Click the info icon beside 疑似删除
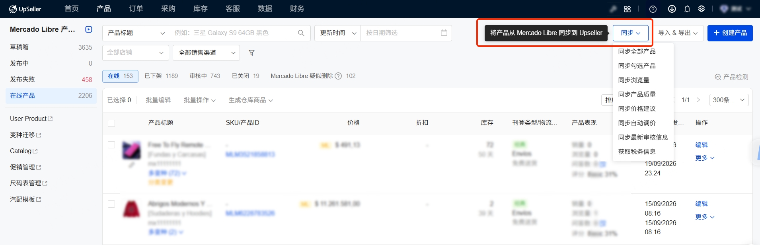Image resolution: width=760 pixels, height=245 pixels. pos(338,76)
